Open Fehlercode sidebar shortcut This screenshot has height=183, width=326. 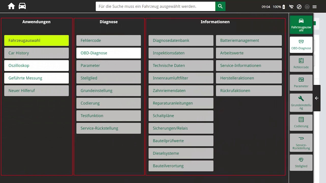pos(301,64)
